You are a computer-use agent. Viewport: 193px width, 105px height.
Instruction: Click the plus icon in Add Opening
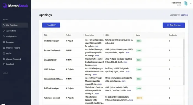click(x=168, y=25)
